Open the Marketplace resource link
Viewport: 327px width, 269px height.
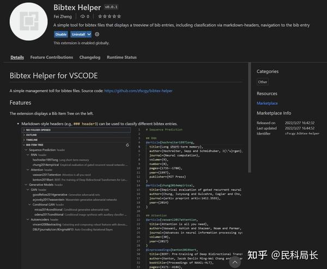[x=267, y=103]
